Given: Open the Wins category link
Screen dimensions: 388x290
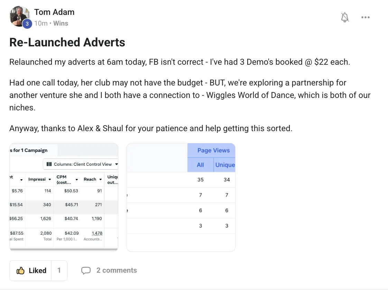Looking at the screenshot, I should pos(61,24).
